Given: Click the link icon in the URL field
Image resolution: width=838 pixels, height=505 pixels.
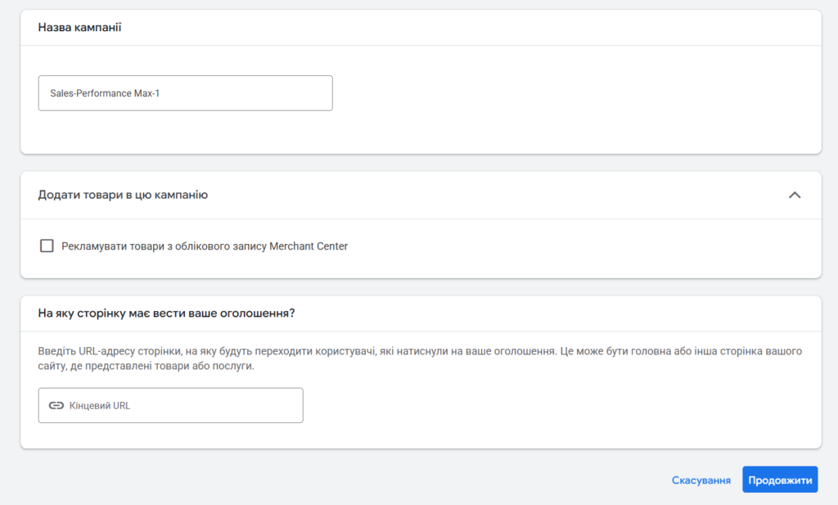Looking at the screenshot, I should point(56,406).
